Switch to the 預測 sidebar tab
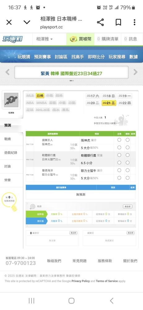 click(11, 125)
